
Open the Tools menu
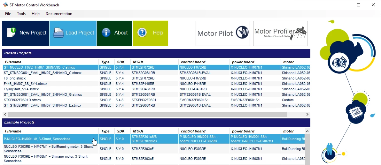[x=21, y=14]
